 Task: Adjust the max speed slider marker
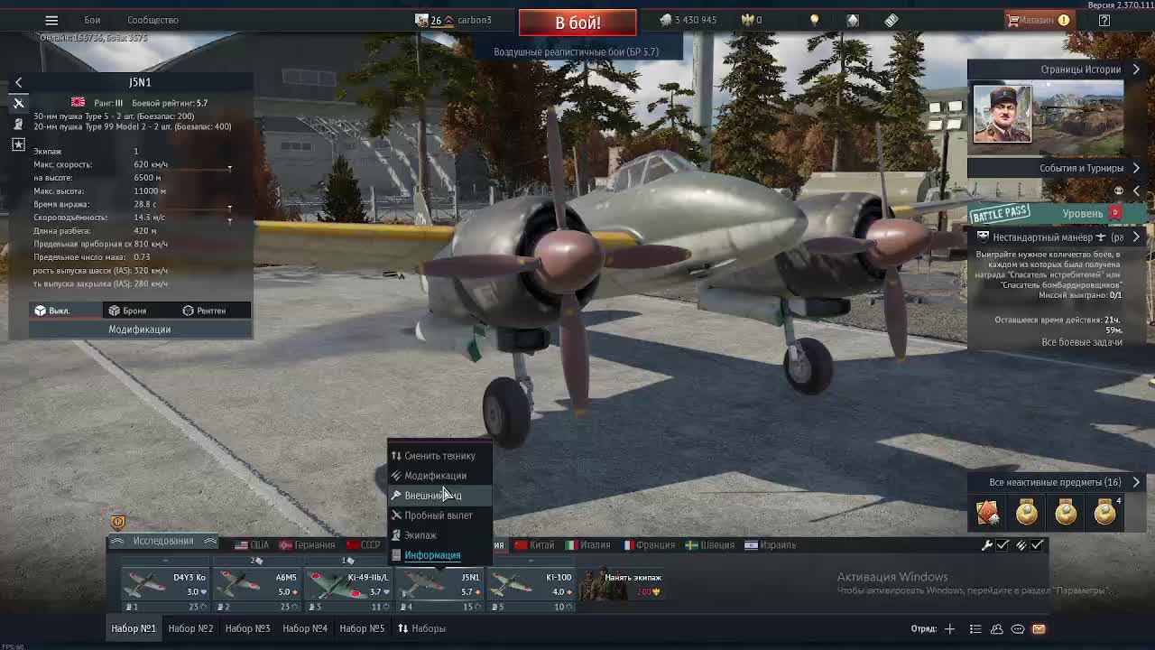229,168
